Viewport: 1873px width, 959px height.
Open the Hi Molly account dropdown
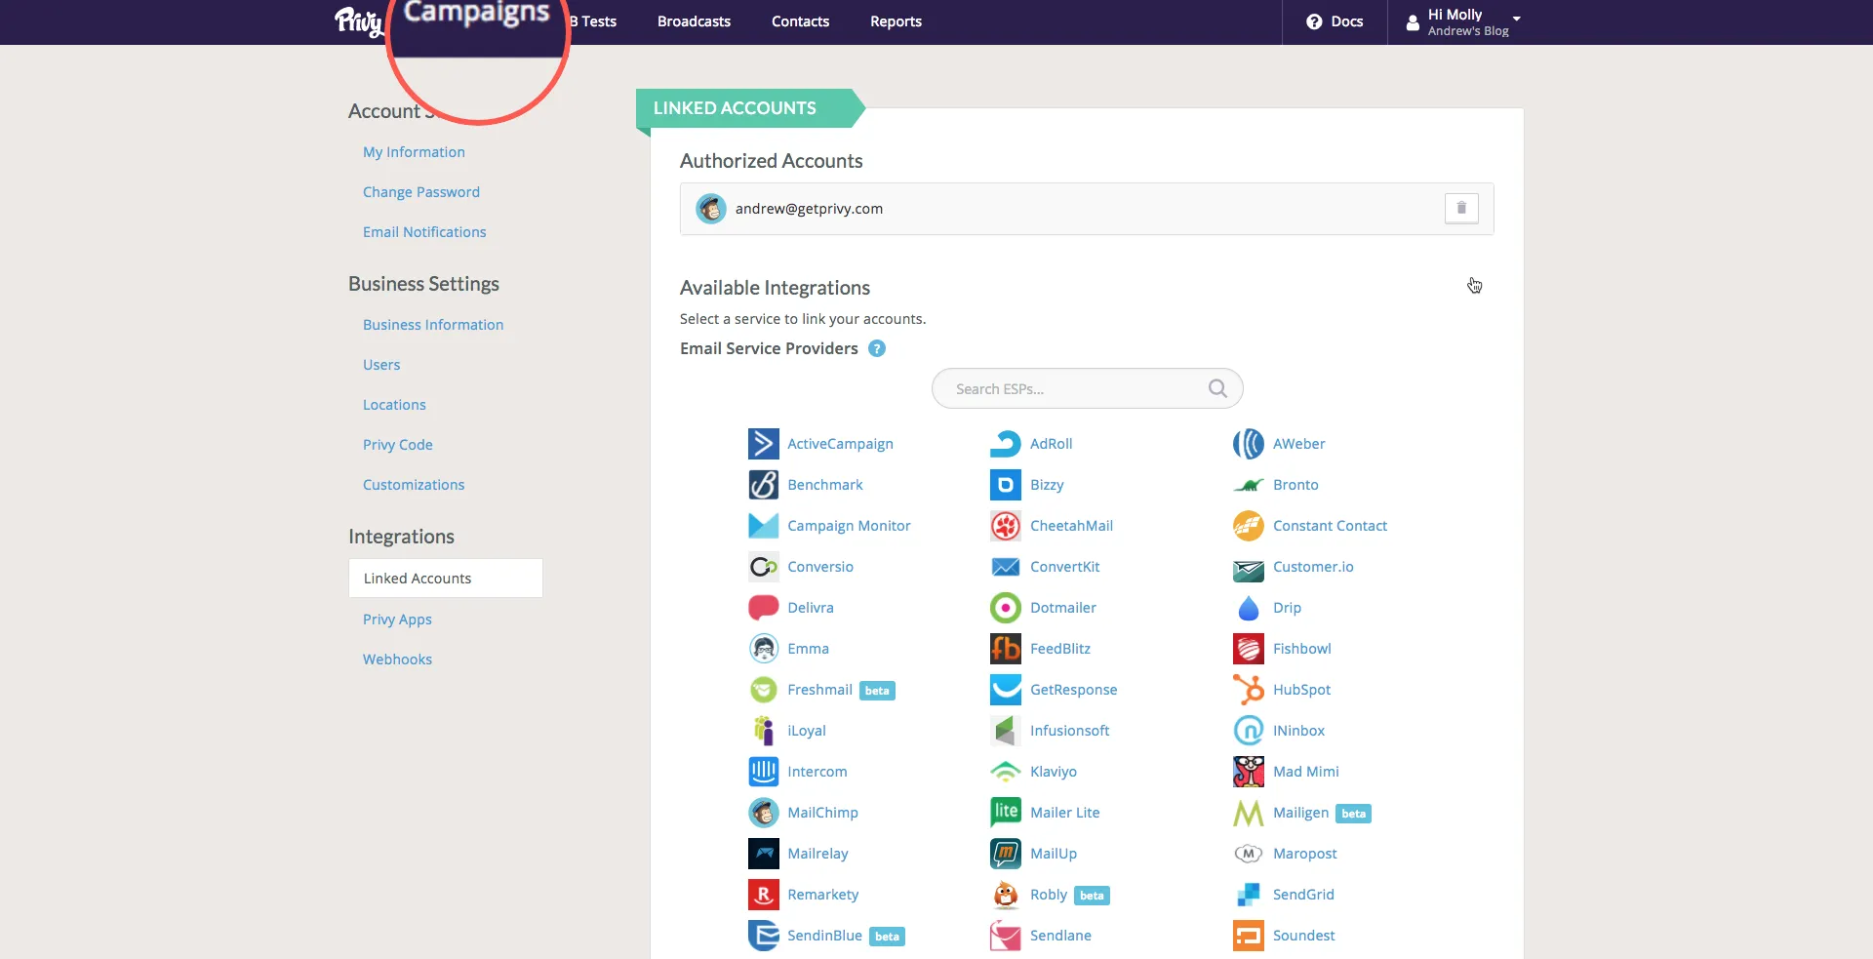[1463, 21]
